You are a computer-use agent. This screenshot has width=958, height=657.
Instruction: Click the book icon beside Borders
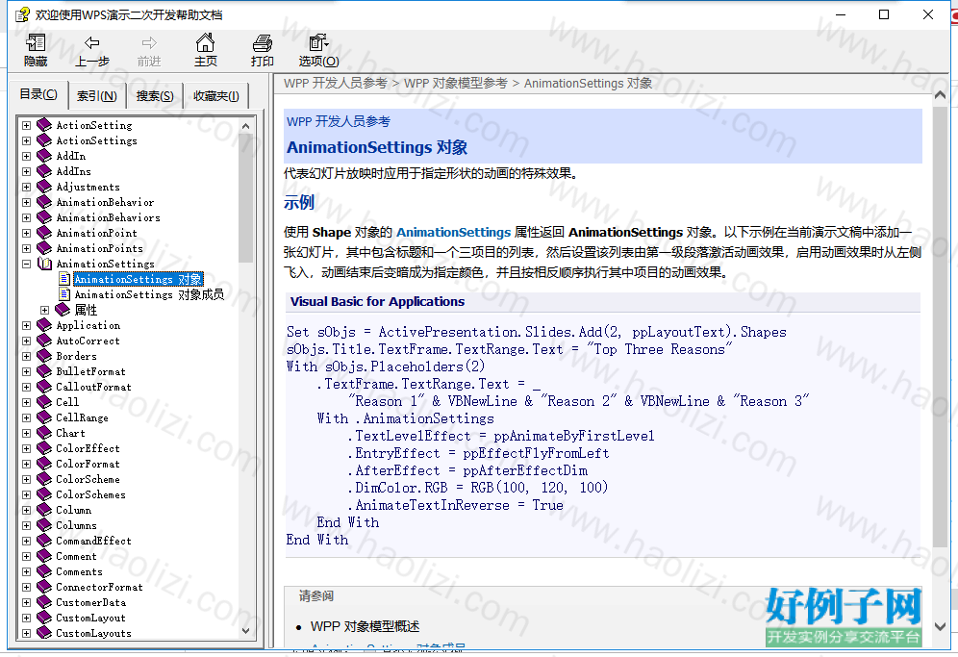(44, 356)
